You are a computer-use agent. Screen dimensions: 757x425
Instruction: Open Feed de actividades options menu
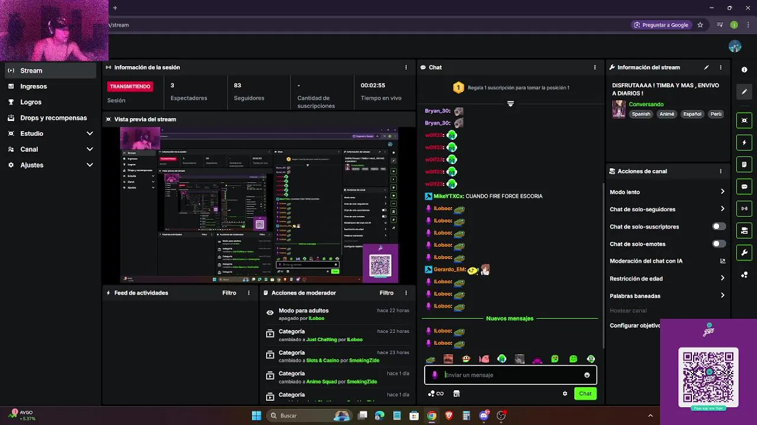pos(248,293)
